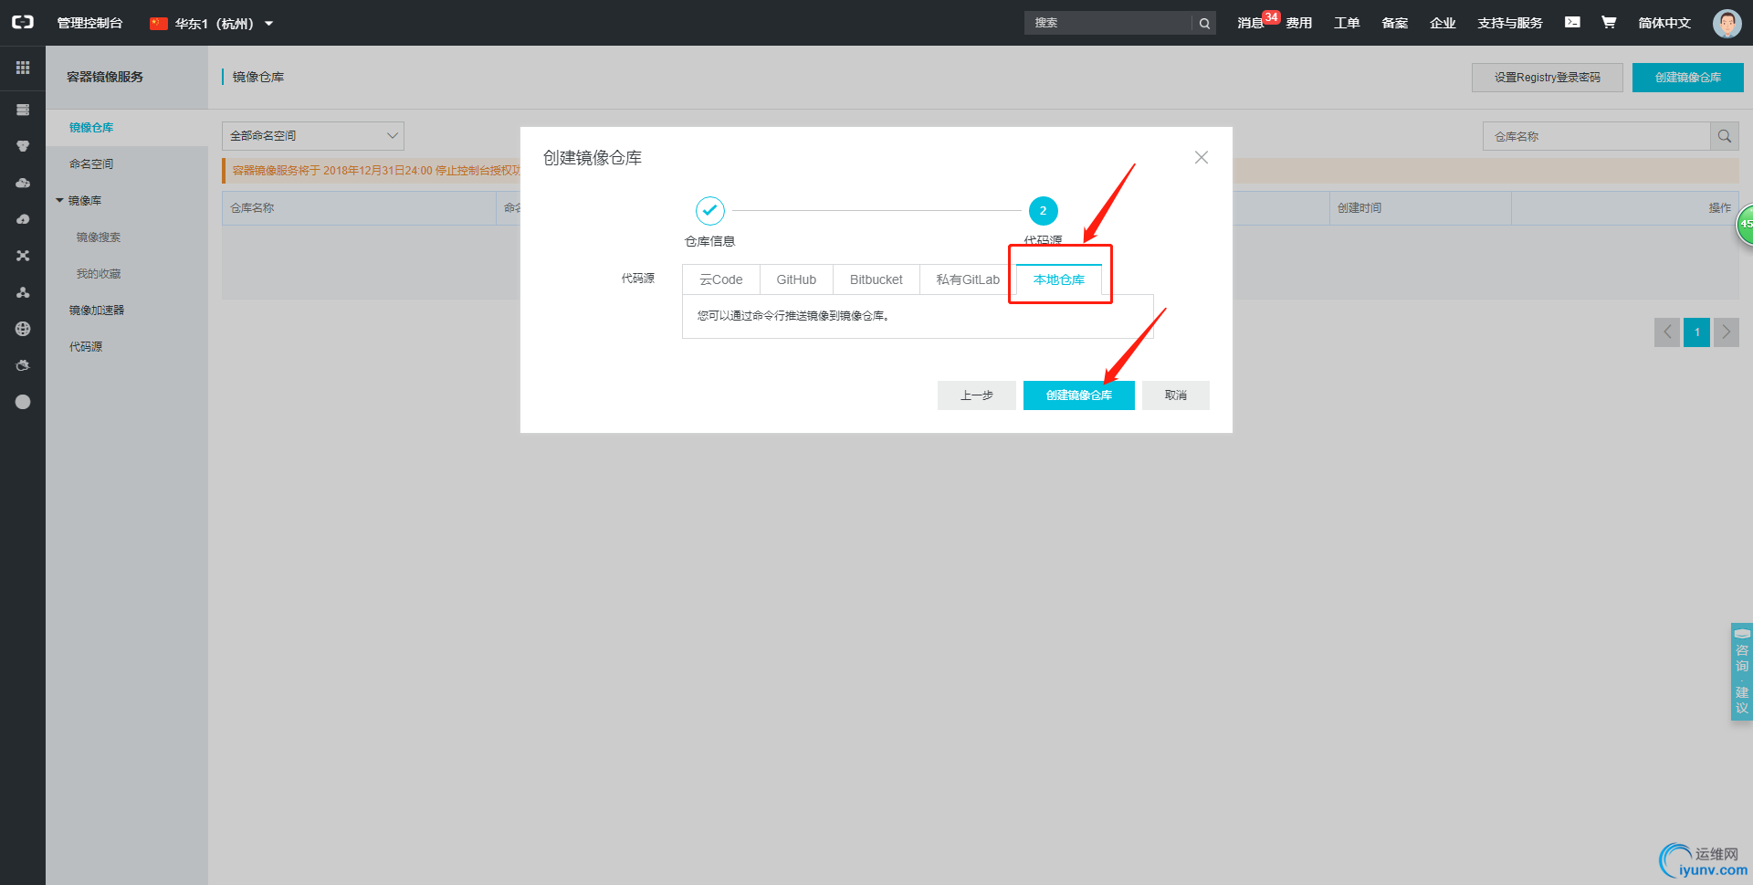Click the magnifier icon in top search bar
The width and height of the screenshot is (1753, 885).
click(x=1204, y=24)
